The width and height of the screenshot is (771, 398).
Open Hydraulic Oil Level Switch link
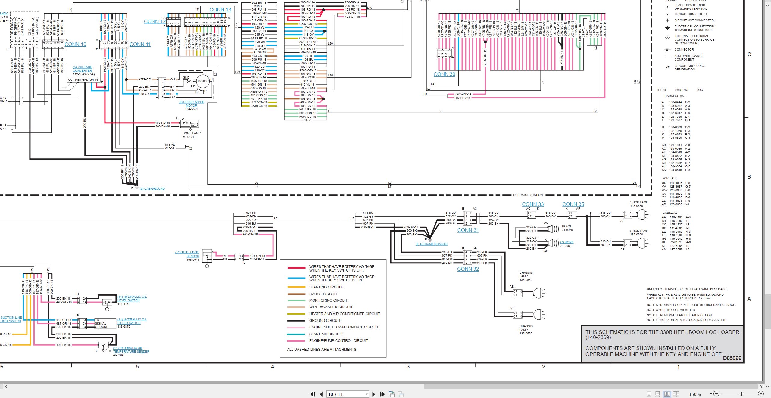[x=132, y=299]
